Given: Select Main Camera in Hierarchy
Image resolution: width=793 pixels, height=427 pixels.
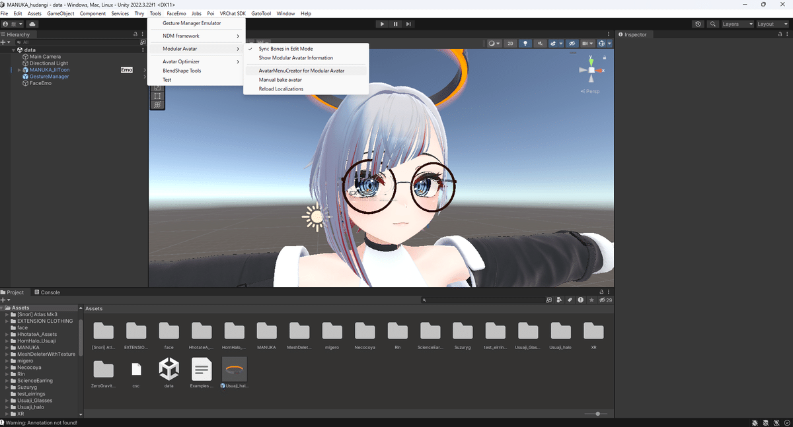Looking at the screenshot, I should [x=45, y=57].
